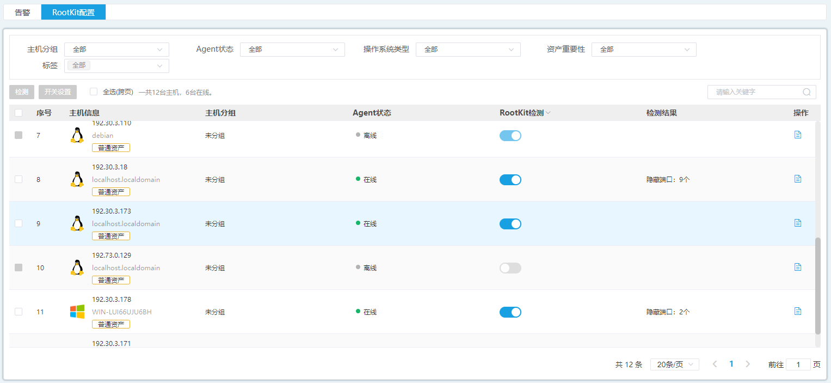Select the RootKit配置 tab

(x=73, y=13)
